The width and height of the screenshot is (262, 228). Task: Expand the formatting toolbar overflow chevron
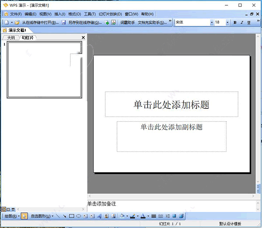click(258, 21)
